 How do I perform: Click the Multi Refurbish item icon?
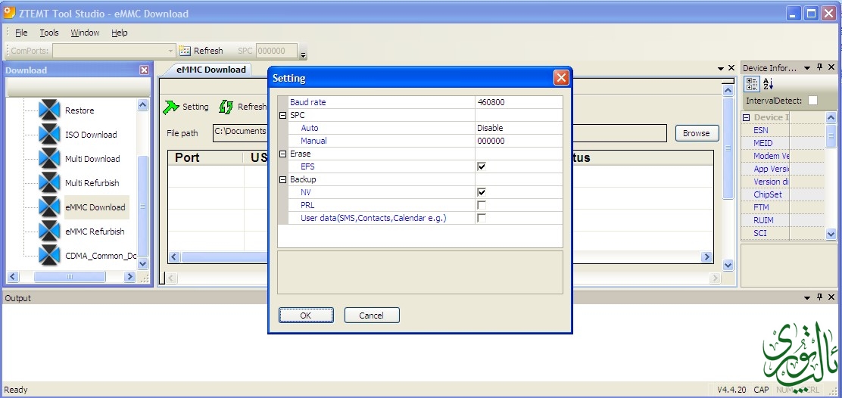[49, 183]
